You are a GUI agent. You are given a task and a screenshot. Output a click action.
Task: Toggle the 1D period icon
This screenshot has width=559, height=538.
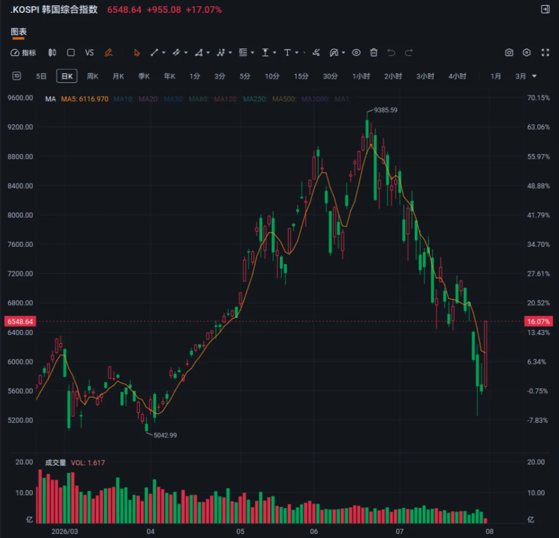(x=17, y=76)
